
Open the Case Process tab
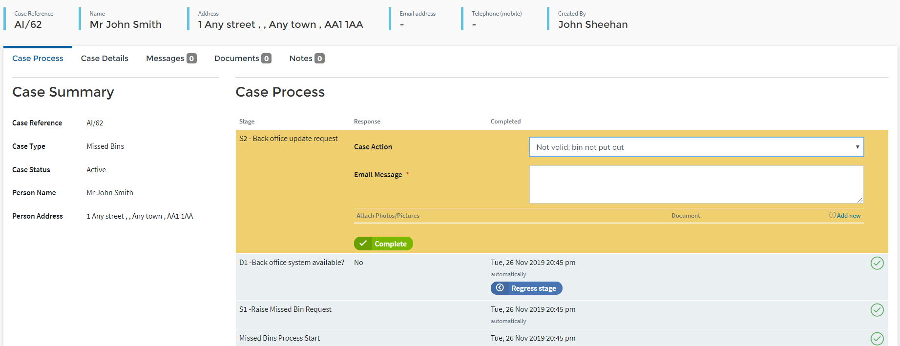tap(38, 59)
